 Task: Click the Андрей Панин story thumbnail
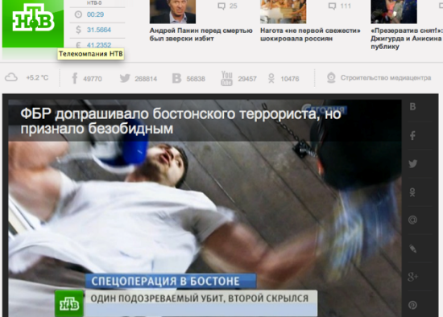172,11
